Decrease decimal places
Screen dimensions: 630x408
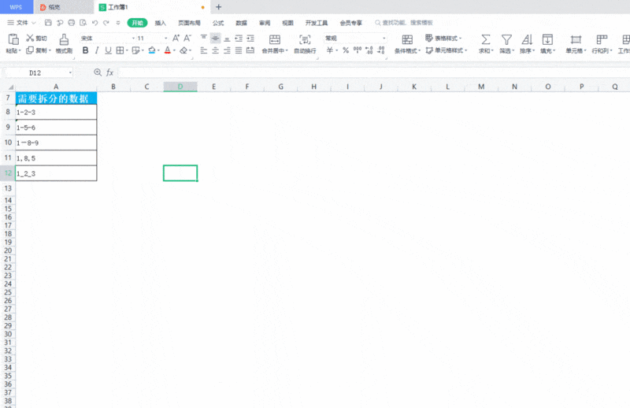[381, 50]
